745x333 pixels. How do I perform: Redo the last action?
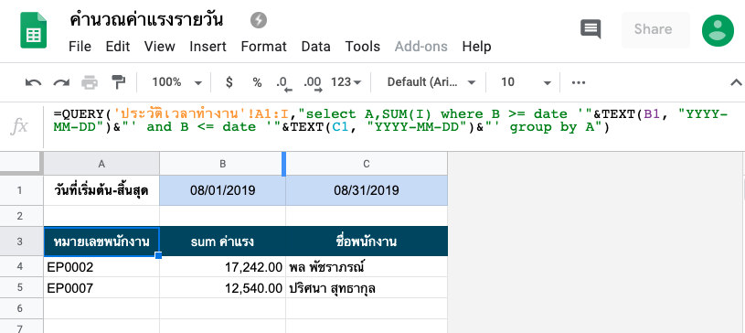61,82
